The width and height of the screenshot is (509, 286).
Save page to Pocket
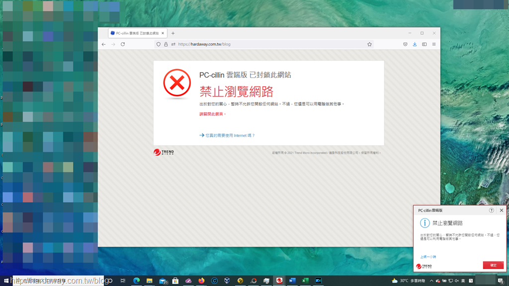point(405,44)
